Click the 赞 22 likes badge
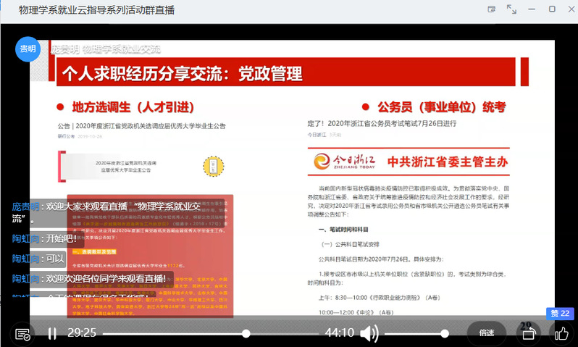578x347 pixels. coord(560,313)
